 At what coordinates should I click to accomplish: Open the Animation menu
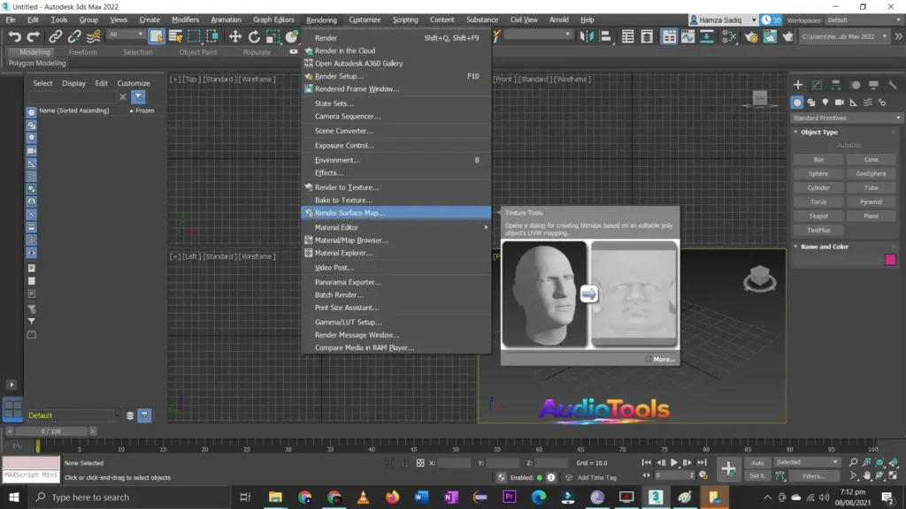click(226, 19)
